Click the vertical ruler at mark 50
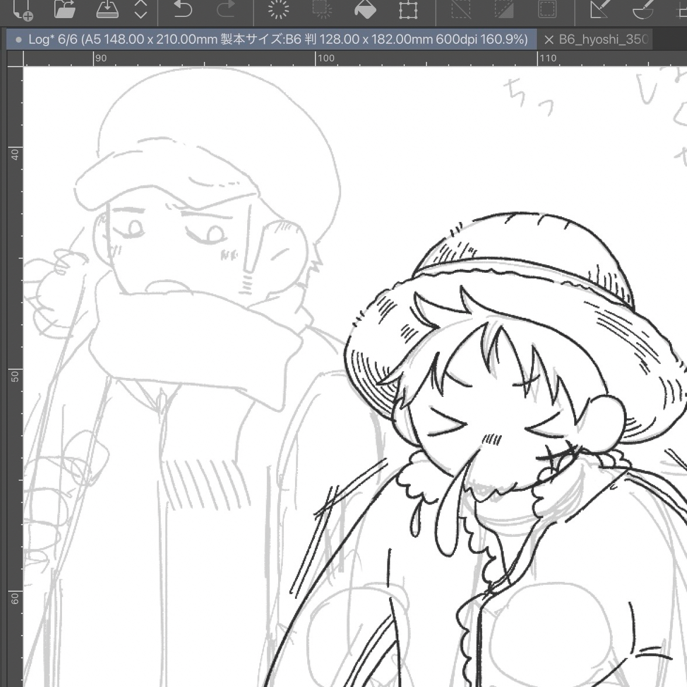The width and height of the screenshot is (687, 687). point(15,376)
